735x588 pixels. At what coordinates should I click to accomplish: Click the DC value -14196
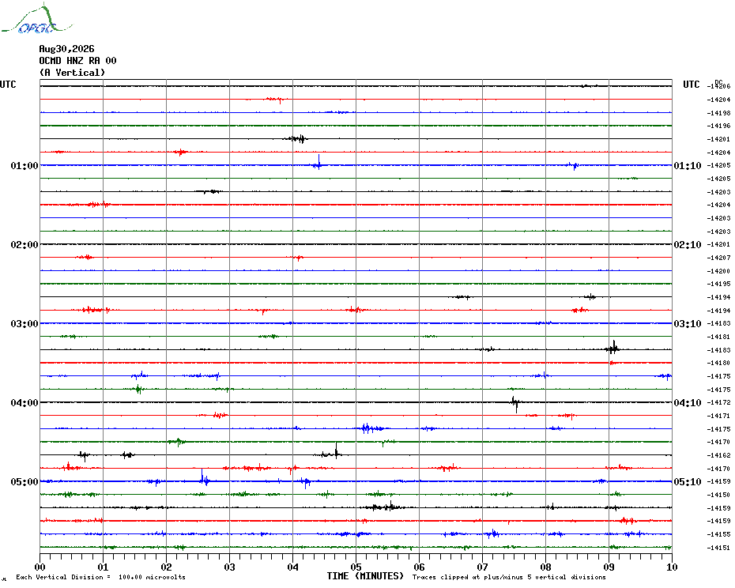coord(718,126)
